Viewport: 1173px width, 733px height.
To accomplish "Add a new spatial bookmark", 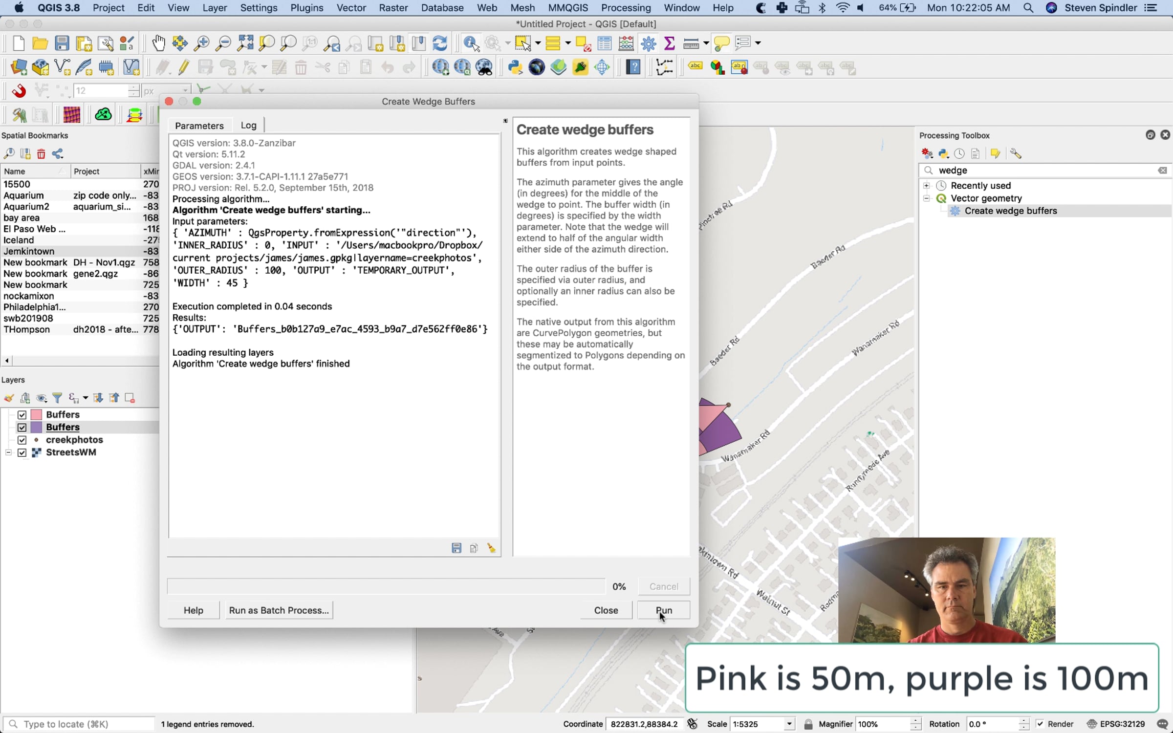I will click(x=25, y=154).
